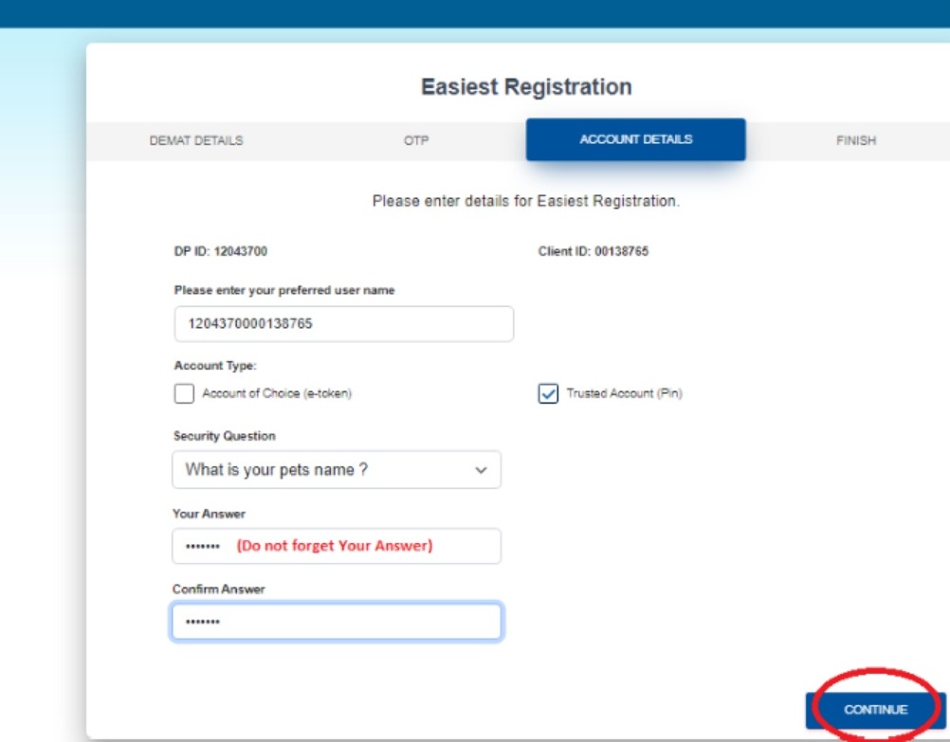
Task: Click the Account of Choice (e-token) label text
Action: click(x=277, y=394)
